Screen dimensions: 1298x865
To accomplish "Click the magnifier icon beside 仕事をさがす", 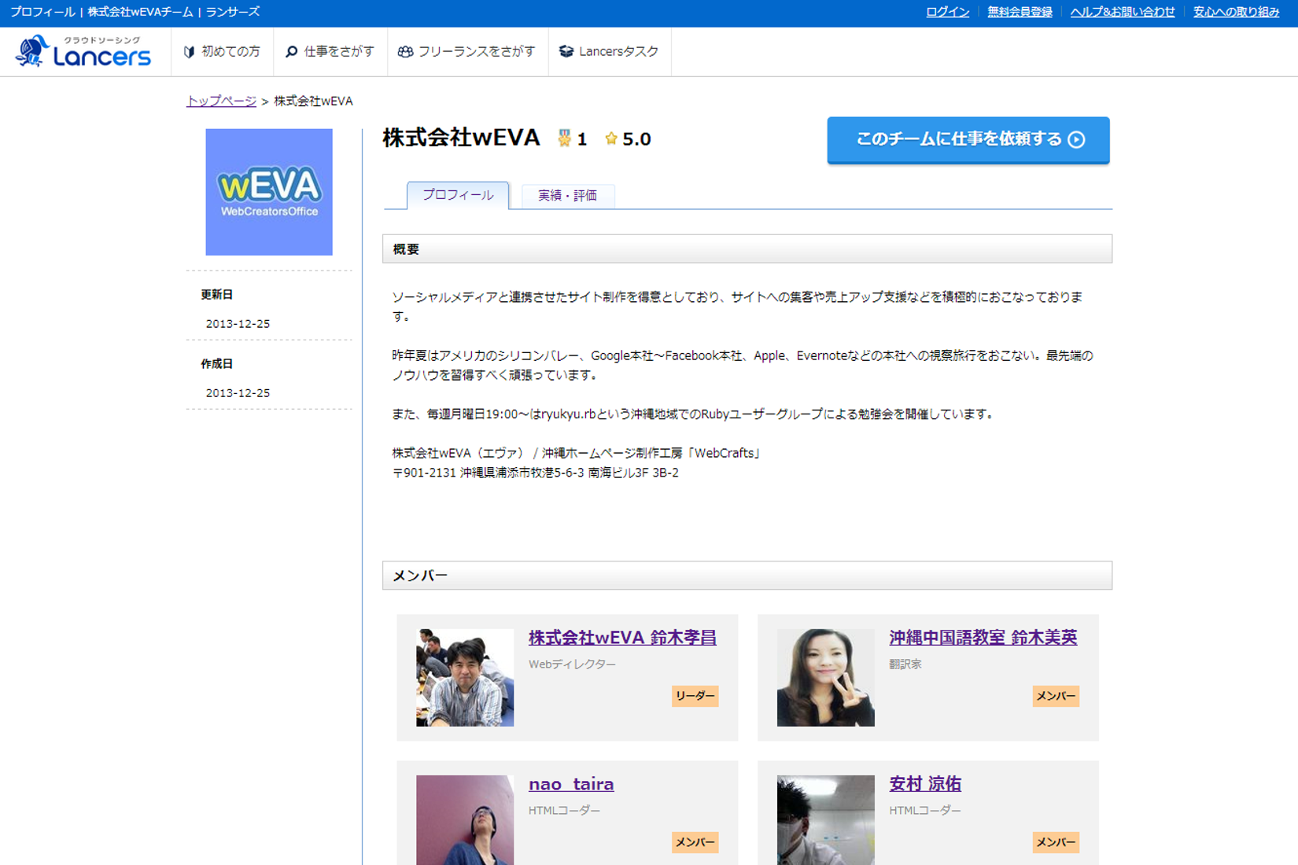I will tap(291, 52).
